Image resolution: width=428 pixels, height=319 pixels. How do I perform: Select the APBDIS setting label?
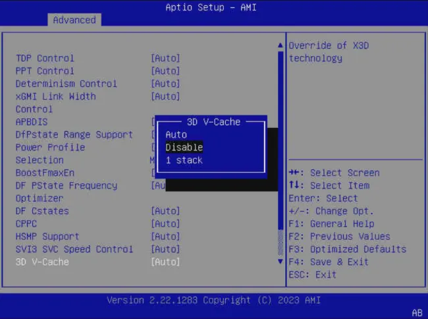[x=32, y=122]
